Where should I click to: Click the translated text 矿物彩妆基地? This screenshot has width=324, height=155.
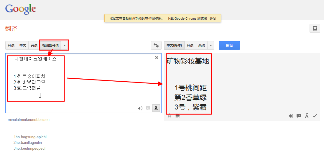(188, 61)
